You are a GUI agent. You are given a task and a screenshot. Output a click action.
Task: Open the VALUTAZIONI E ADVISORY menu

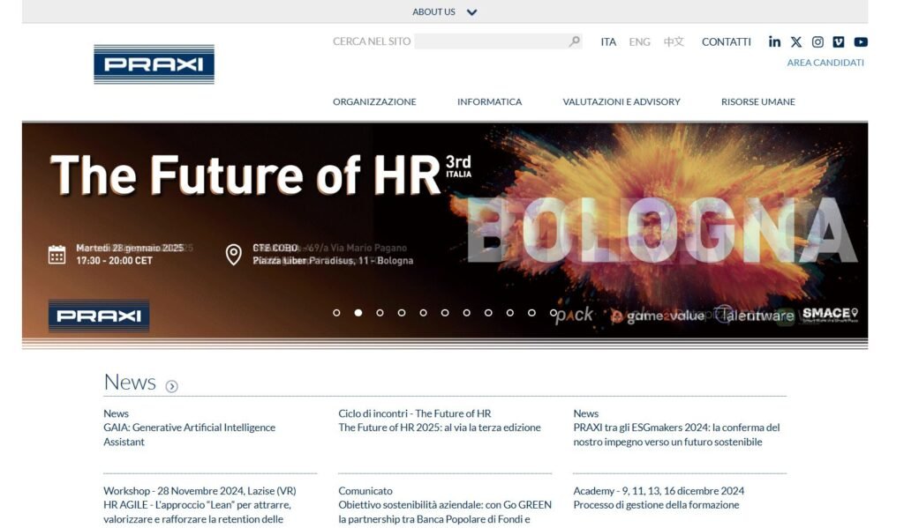621,102
